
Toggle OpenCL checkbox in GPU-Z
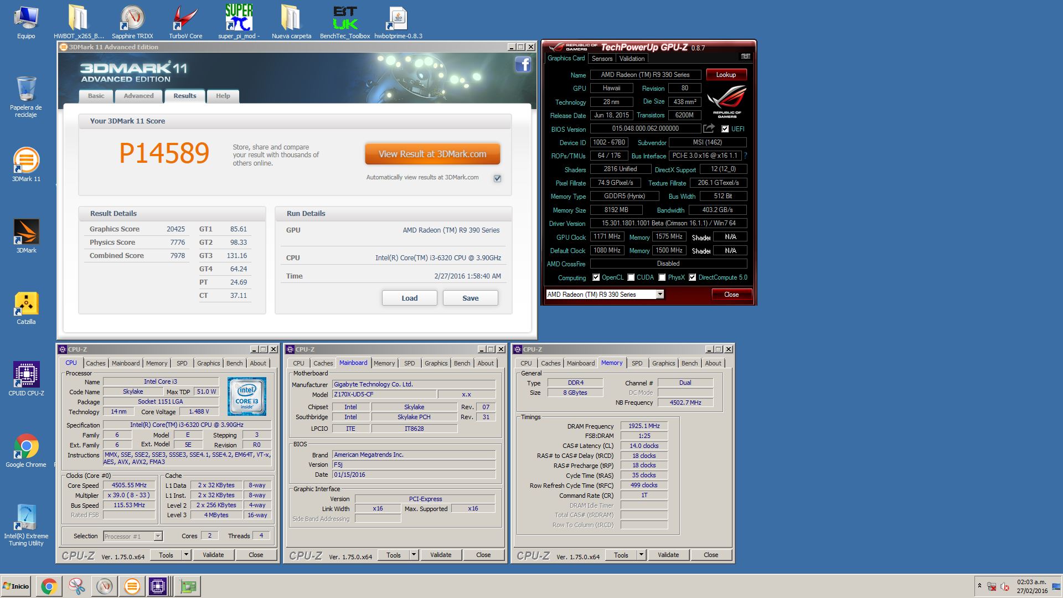tap(596, 277)
